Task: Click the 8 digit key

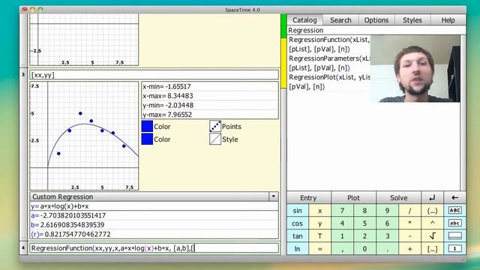Action: (364, 211)
